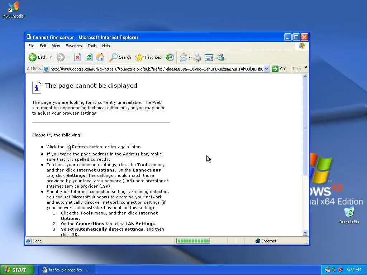This screenshot has height=275, width=367.
Task: Click the Refresh page icon
Action: [x=89, y=57]
